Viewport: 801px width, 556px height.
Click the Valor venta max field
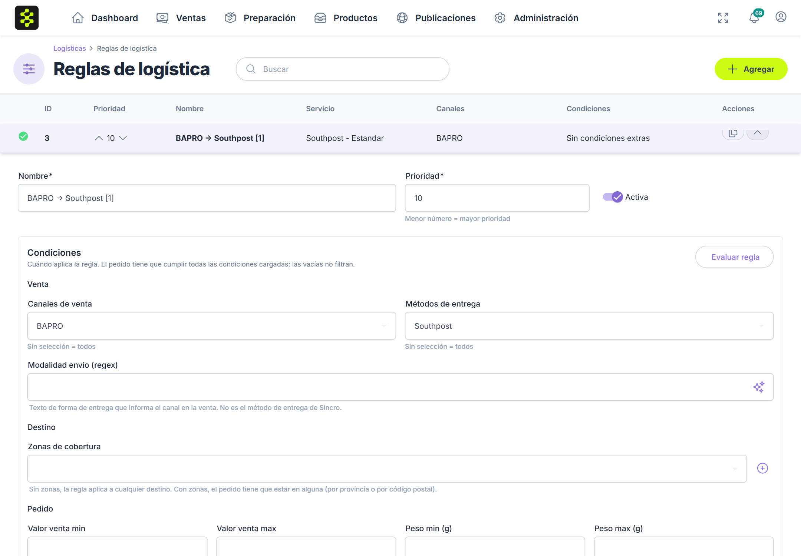coord(306,546)
